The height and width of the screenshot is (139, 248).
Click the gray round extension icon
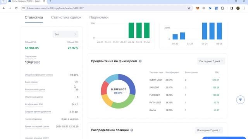coord(204,8)
